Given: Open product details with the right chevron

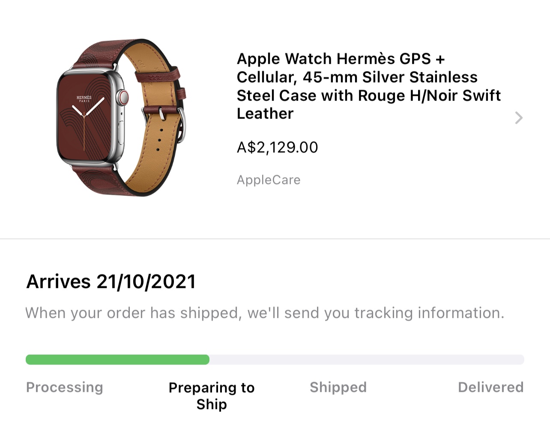Looking at the screenshot, I should (x=518, y=118).
